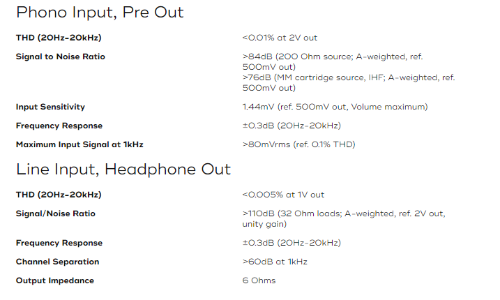This screenshot has width=500, height=300.
Task: Click the "Line Input, Headphone Out" heading
Action: point(123,170)
